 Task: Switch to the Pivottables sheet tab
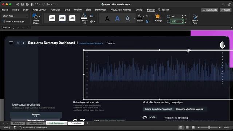pos(76,123)
